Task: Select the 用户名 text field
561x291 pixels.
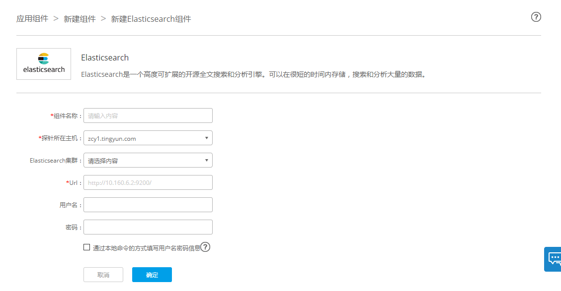Action: coord(148,205)
